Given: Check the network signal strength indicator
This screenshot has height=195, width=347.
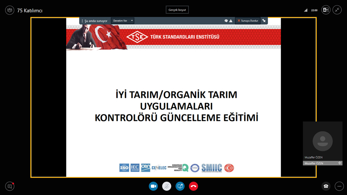Looking at the screenshot, I should coord(306,10).
